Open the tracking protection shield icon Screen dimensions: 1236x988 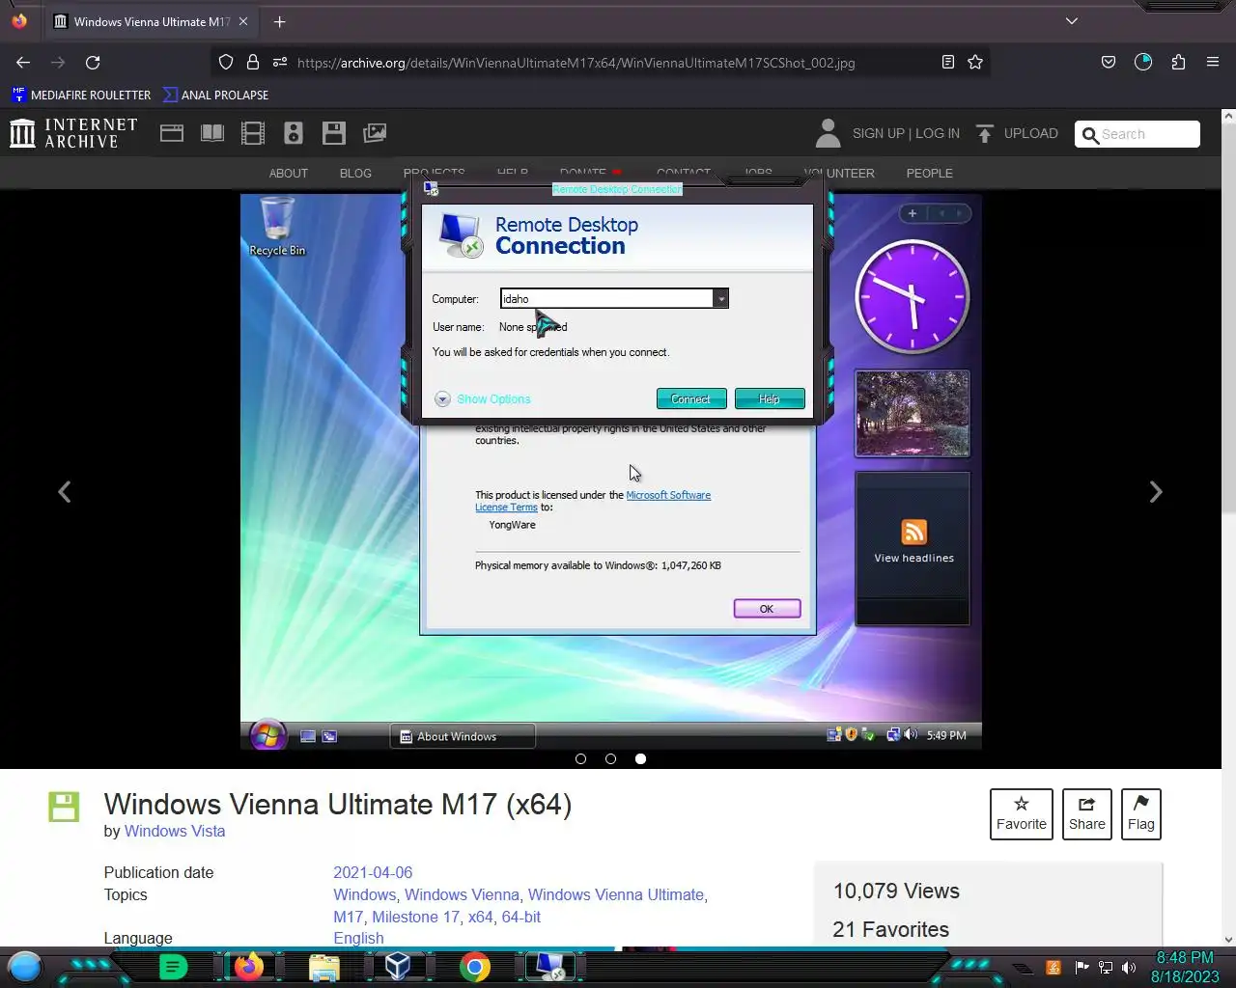[226, 62]
